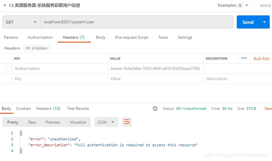Click the "unauthorized" error value

point(63,139)
